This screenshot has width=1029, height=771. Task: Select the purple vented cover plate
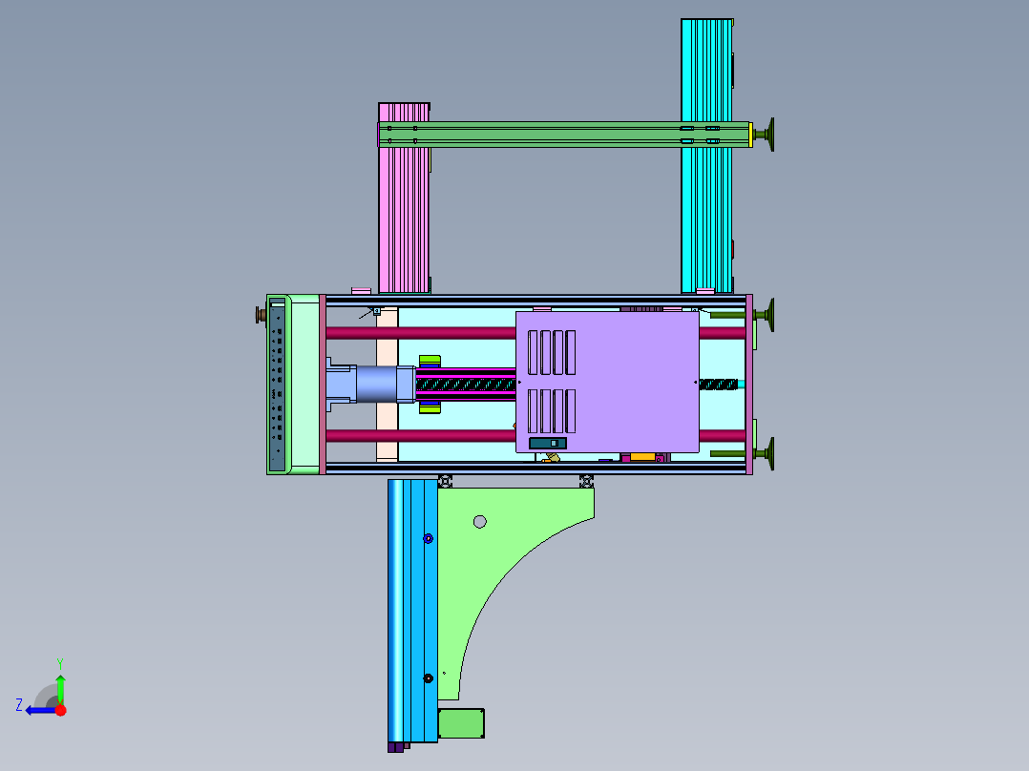click(x=607, y=382)
